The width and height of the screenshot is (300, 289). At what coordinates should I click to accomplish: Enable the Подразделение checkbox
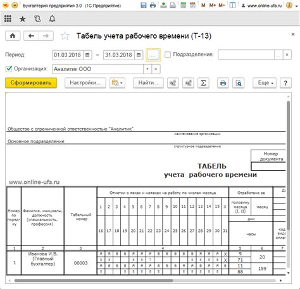tap(168, 55)
